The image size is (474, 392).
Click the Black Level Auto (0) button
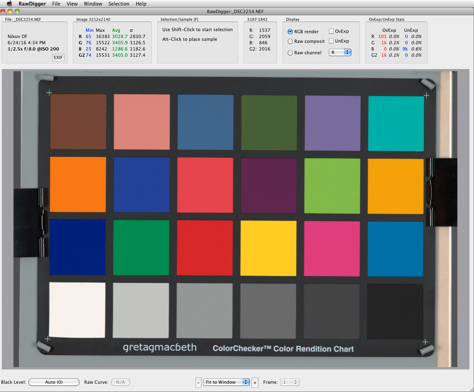coord(54,382)
